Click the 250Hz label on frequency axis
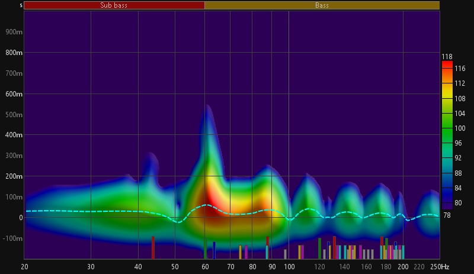This screenshot has width=474, height=274. pyautogui.click(x=440, y=267)
